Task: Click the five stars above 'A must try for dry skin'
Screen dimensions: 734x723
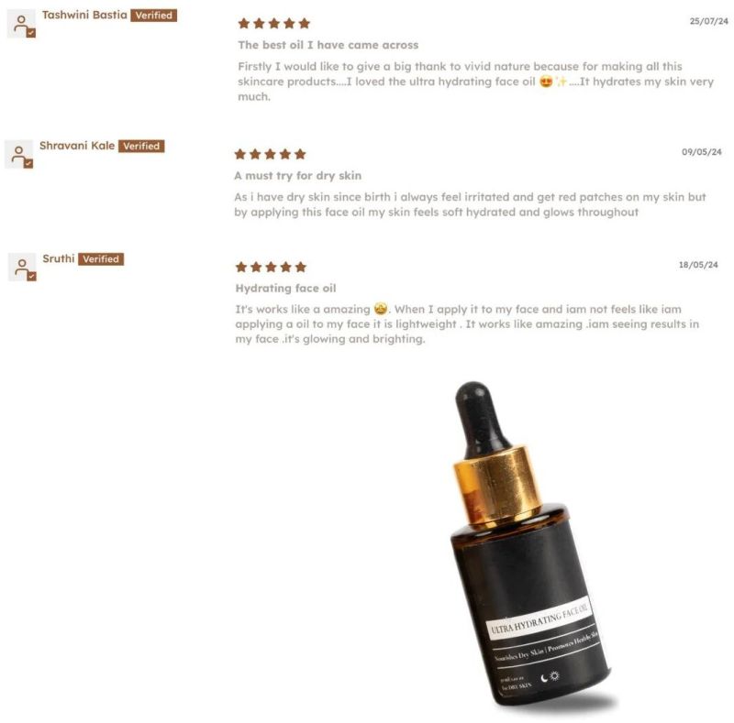Action: pos(270,154)
